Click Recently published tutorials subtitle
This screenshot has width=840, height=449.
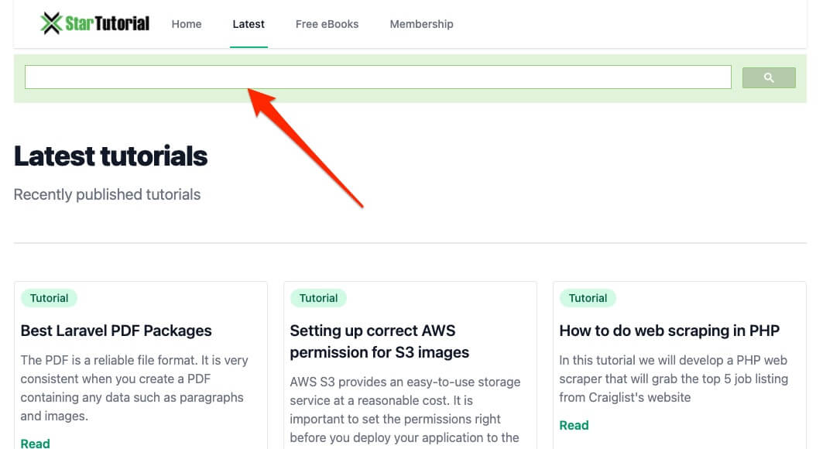point(107,194)
